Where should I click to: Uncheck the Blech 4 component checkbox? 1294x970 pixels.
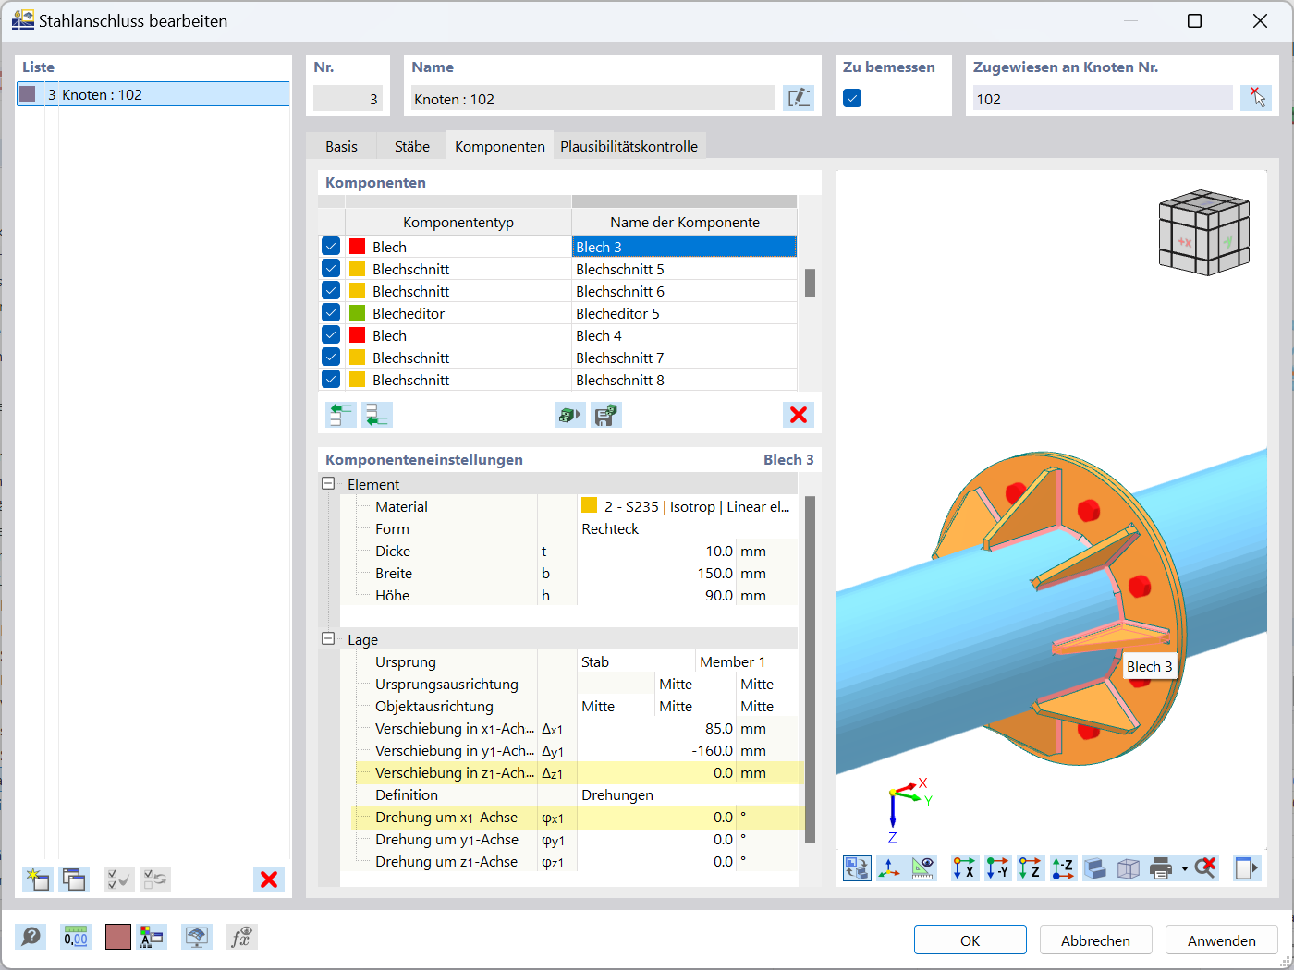pyautogui.click(x=331, y=334)
